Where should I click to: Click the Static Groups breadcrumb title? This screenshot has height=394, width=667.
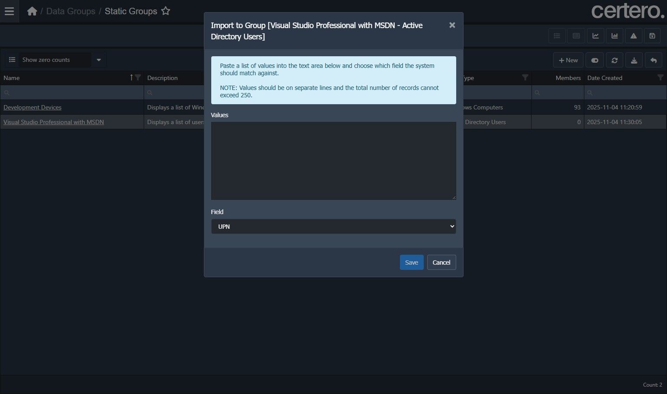(131, 11)
